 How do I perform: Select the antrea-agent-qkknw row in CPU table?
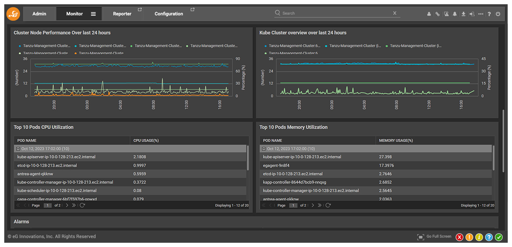pos(130,174)
